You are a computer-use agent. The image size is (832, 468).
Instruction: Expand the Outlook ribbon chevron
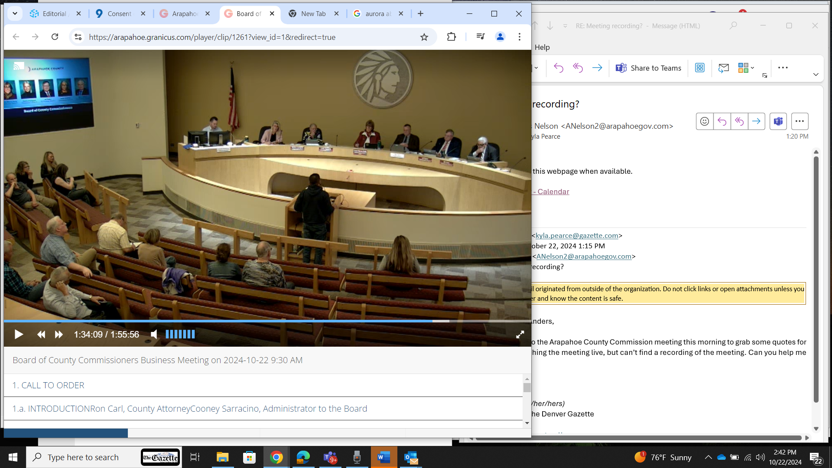pyautogui.click(x=816, y=75)
